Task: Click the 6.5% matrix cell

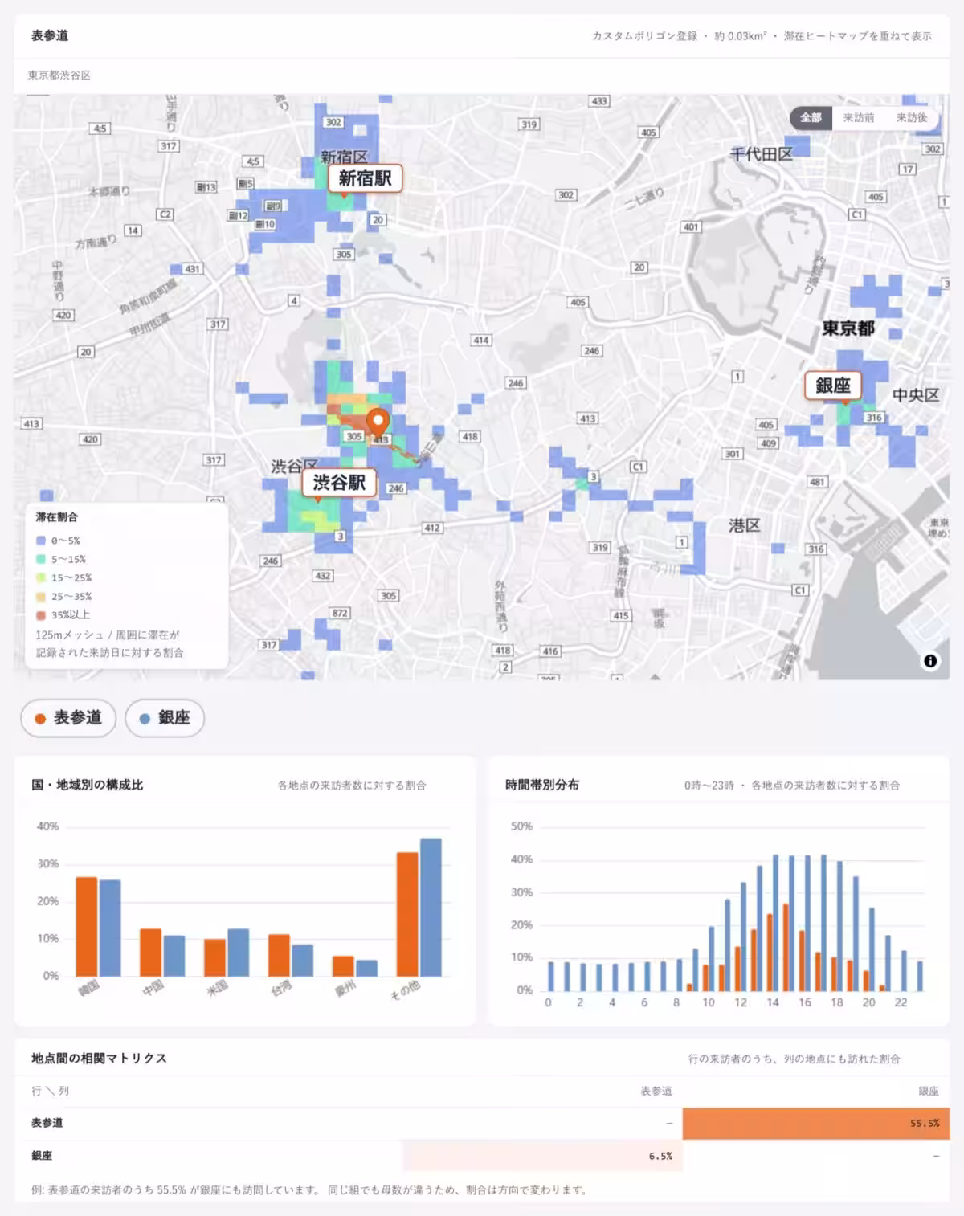Action: coord(542,1156)
